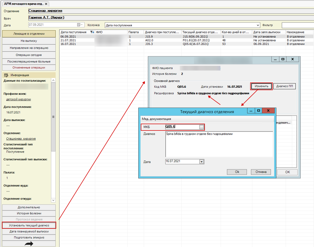Open the детской хирургии link
This screenshot has height=247, width=314.
[x=19, y=99]
